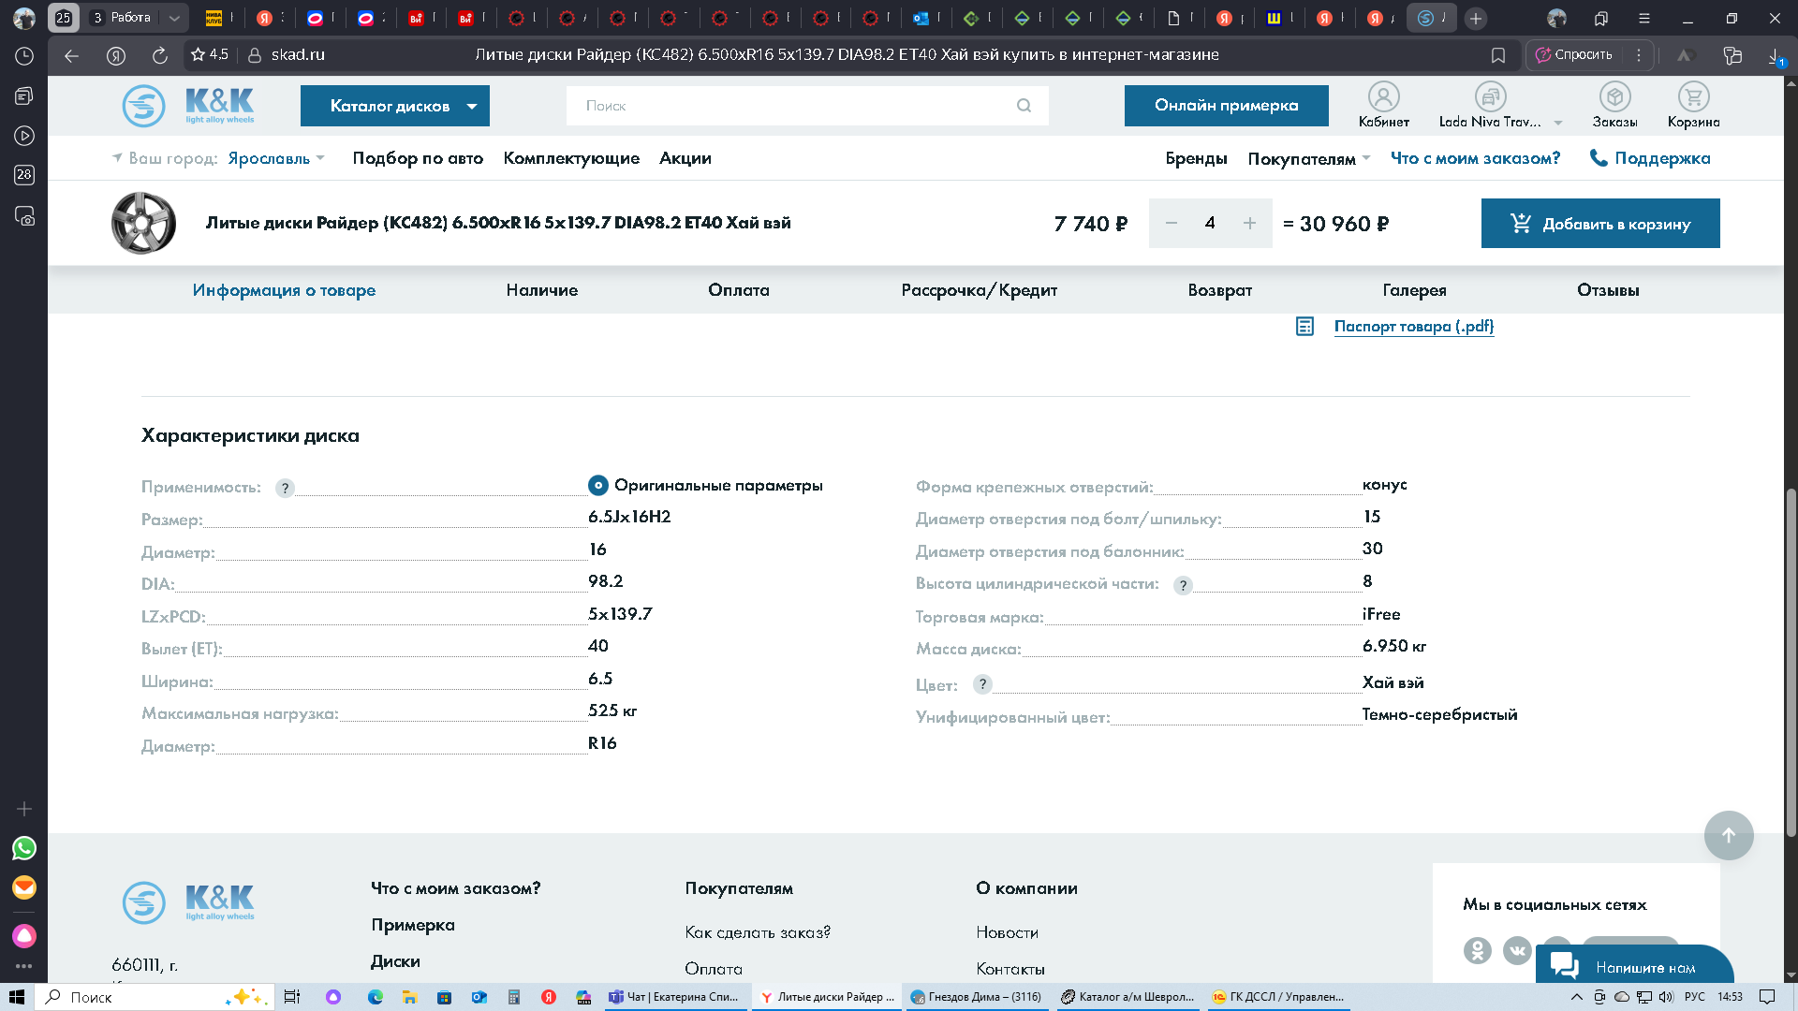
Task: Click the scroll-to-top arrow button
Action: click(1728, 835)
